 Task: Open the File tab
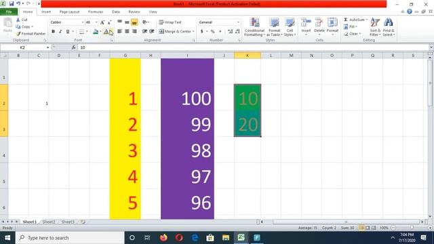(x=9, y=12)
